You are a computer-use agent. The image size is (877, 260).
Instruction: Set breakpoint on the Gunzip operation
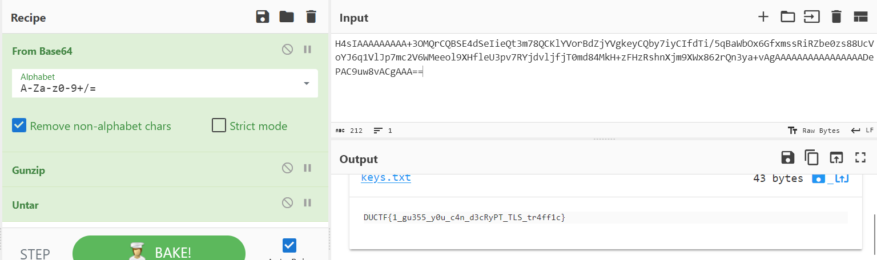click(308, 168)
